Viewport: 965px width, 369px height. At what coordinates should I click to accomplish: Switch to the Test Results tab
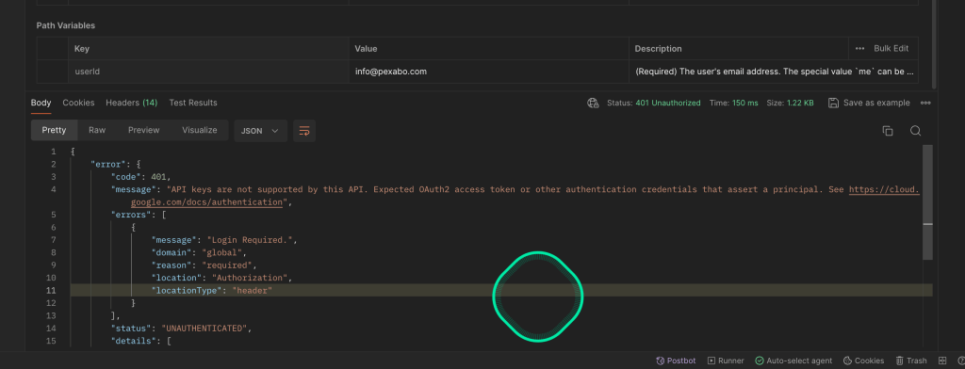(193, 103)
